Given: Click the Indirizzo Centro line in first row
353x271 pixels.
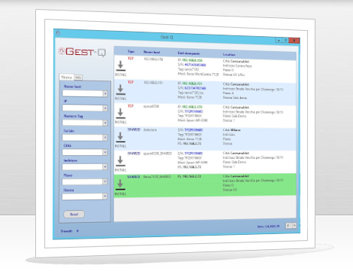Looking at the screenshot, I should point(237,66).
